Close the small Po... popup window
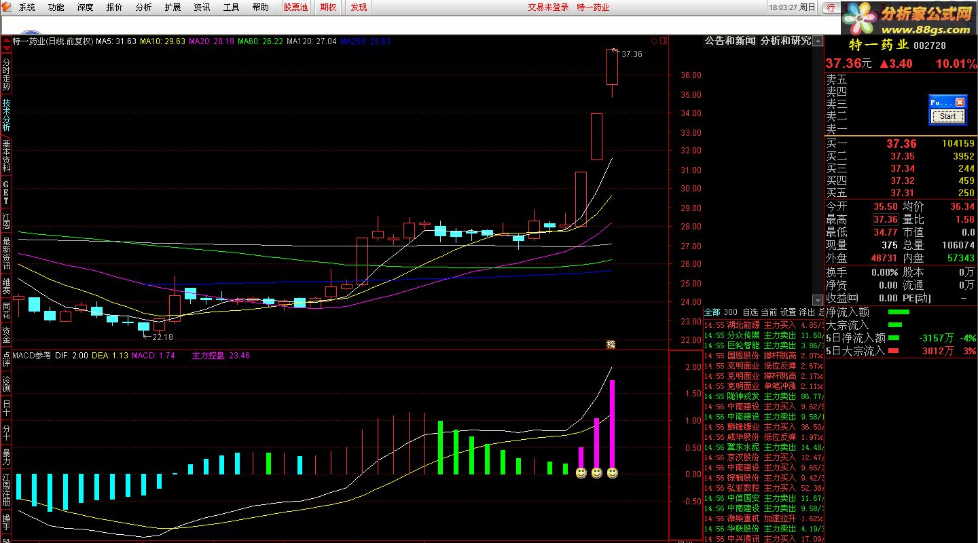978x543 pixels. tap(960, 102)
